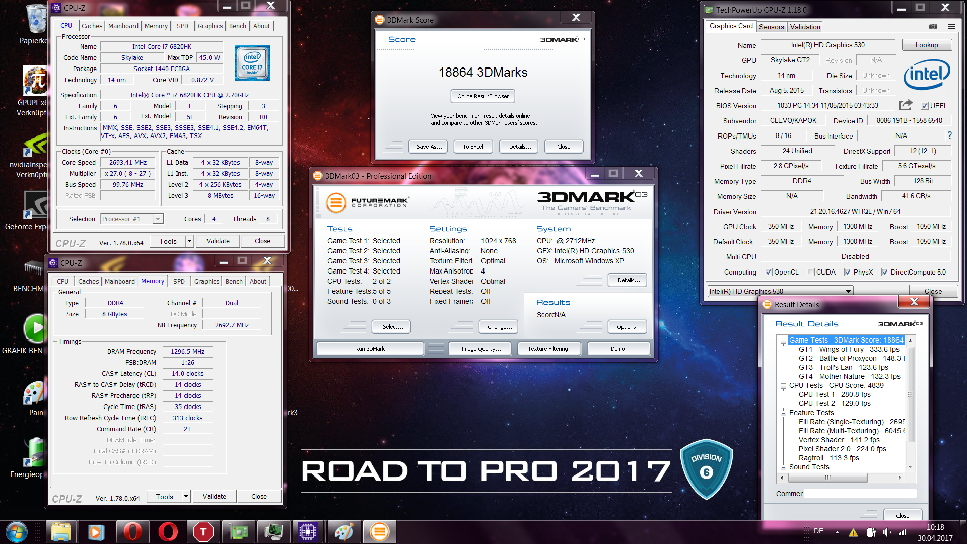Collapse the Feature Tests tree node

(x=784, y=413)
